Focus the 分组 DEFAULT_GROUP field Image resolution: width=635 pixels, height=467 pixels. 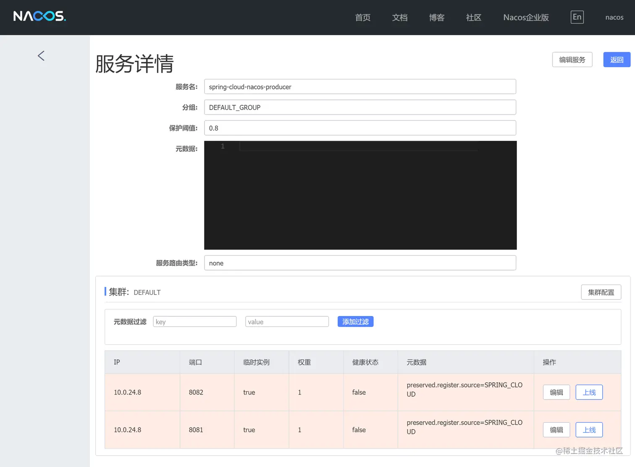click(360, 107)
